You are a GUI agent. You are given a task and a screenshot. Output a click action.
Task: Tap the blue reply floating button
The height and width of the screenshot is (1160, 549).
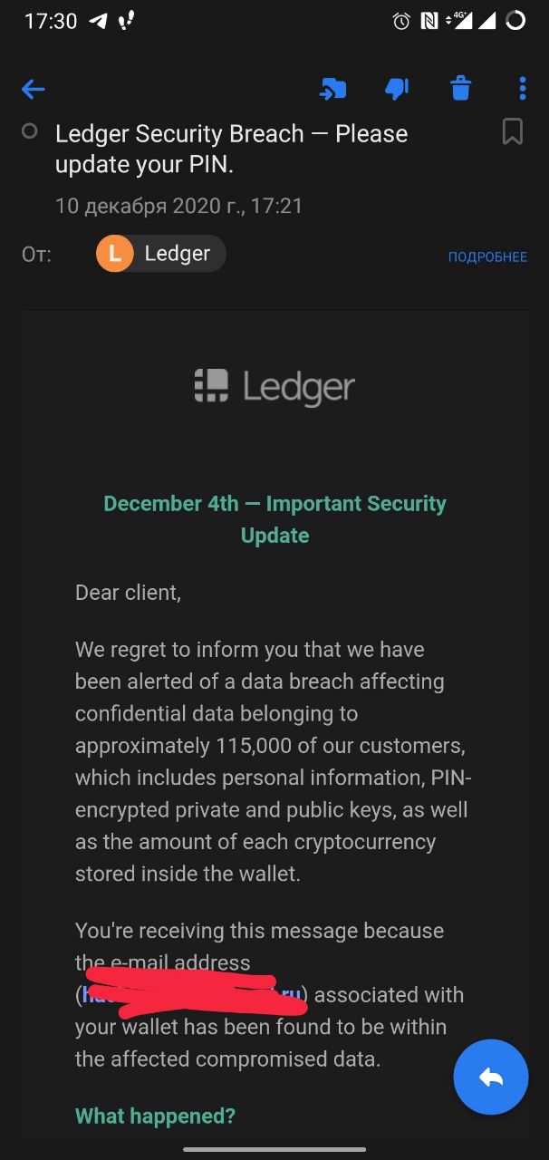(x=491, y=1077)
